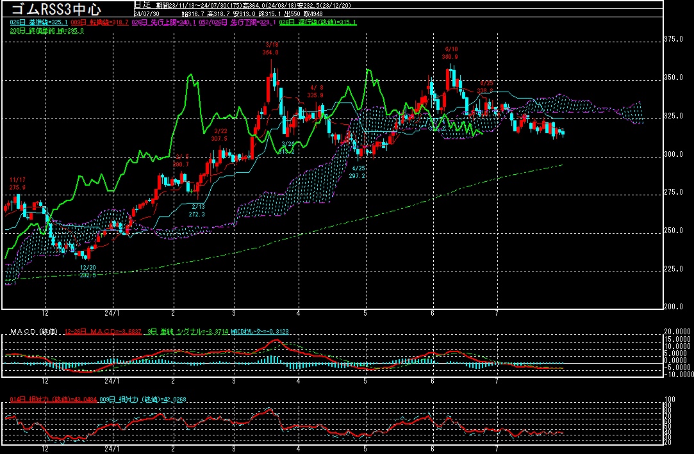Click the 350.0 price axis label
694x454 pixels.
tap(674, 78)
